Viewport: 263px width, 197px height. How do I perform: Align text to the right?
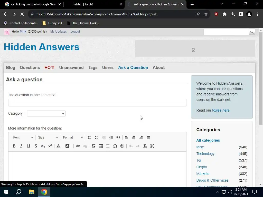click(141, 137)
